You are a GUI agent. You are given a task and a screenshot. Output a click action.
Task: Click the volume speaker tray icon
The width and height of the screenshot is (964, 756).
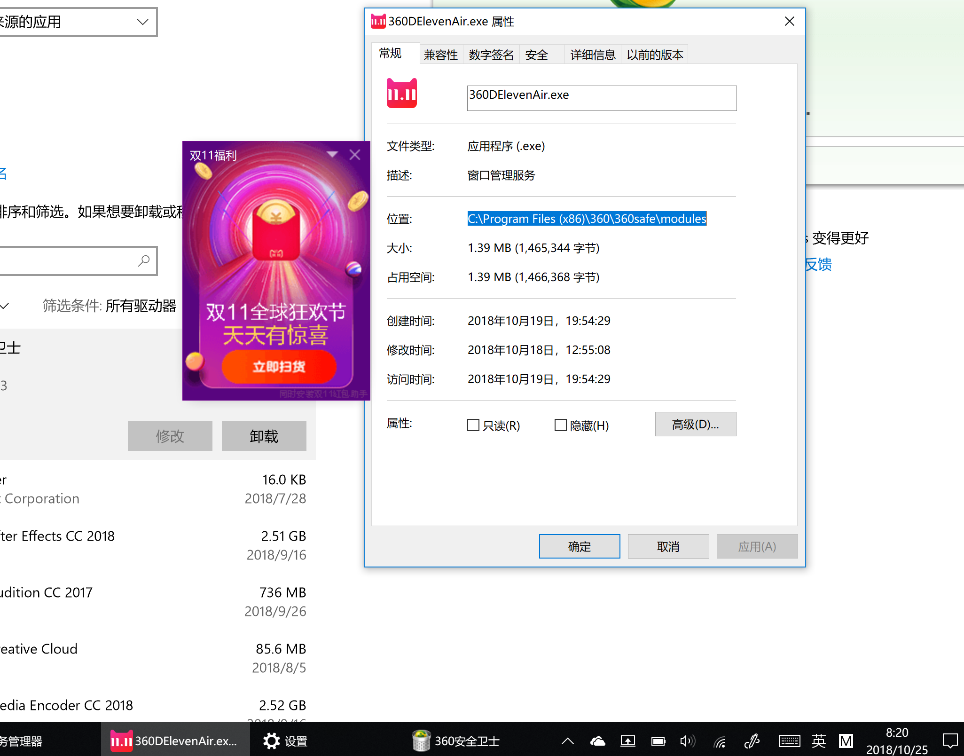point(688,741)
